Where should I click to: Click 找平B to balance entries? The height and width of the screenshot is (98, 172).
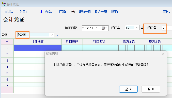[x=115, y=12]
